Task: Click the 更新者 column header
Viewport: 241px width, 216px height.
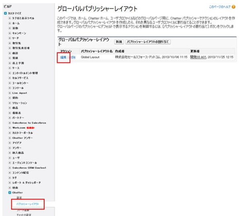Action: (x=195, y=51)
